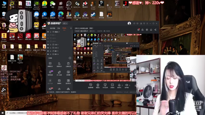Mute the 麦克风 microphone
The image size is (205, 115).
pos(119,86)
